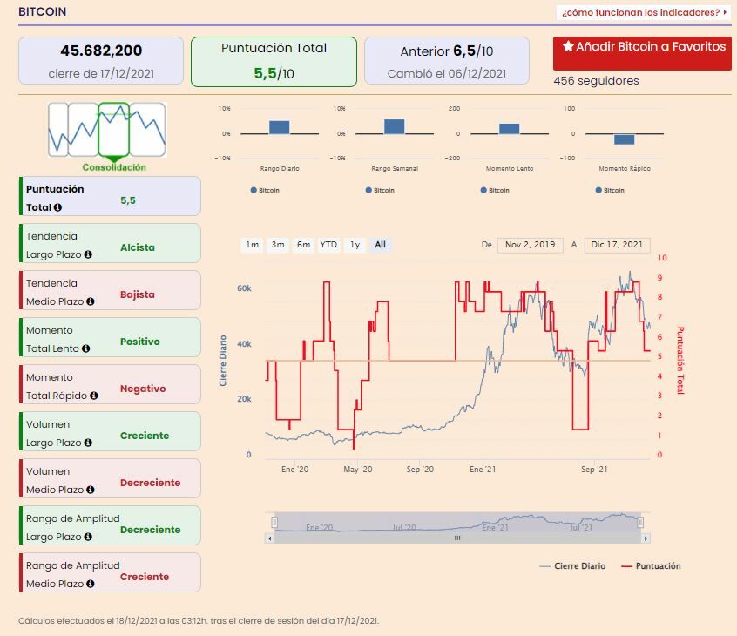This screenshot has width=737, height=636.
Task: Click right handle of chart navigator
Action: (640, 522)
